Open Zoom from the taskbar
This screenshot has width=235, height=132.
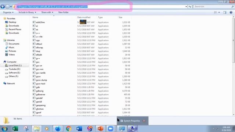tap(111, 129)
